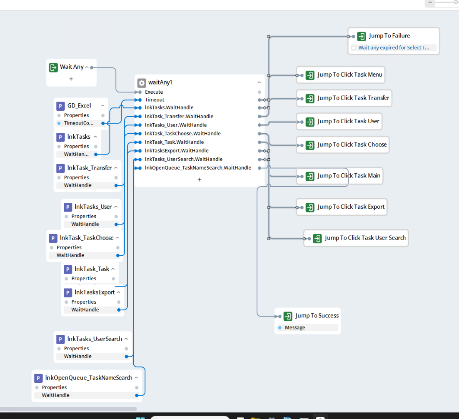The height and width of the screenshot is (419, 459).
Task: Click the Timeout input port on waitAny1
Action: (140, 100)
